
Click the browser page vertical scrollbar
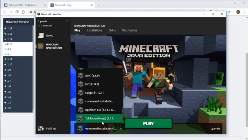[x=247, y=90]
